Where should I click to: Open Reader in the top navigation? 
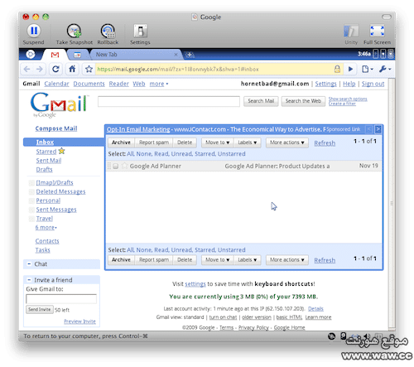point(118,84)
